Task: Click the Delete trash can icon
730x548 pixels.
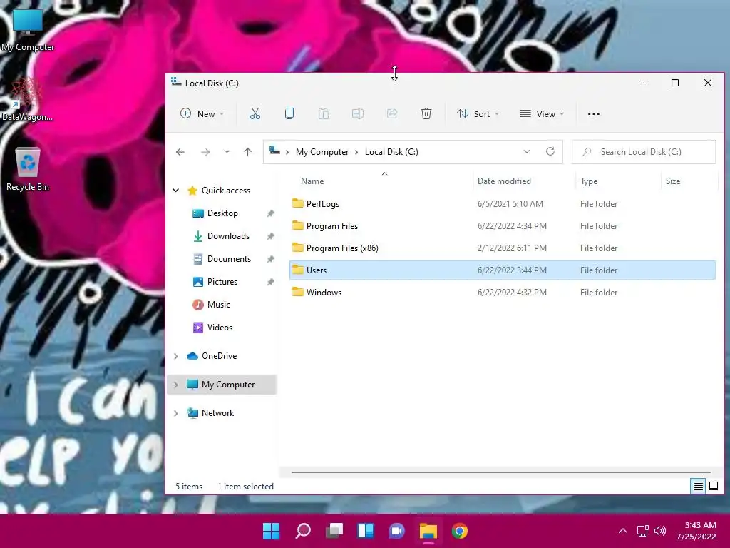Action: coord(426,113)
